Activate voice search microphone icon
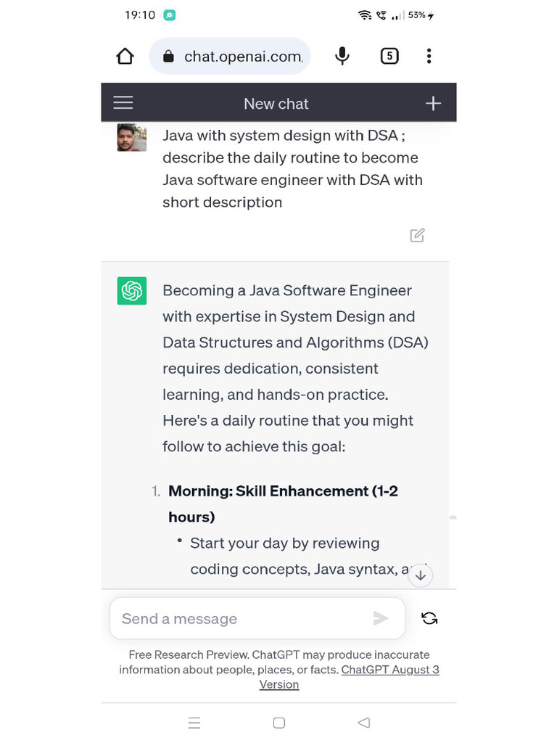557x743 pixels. [342, 56]
